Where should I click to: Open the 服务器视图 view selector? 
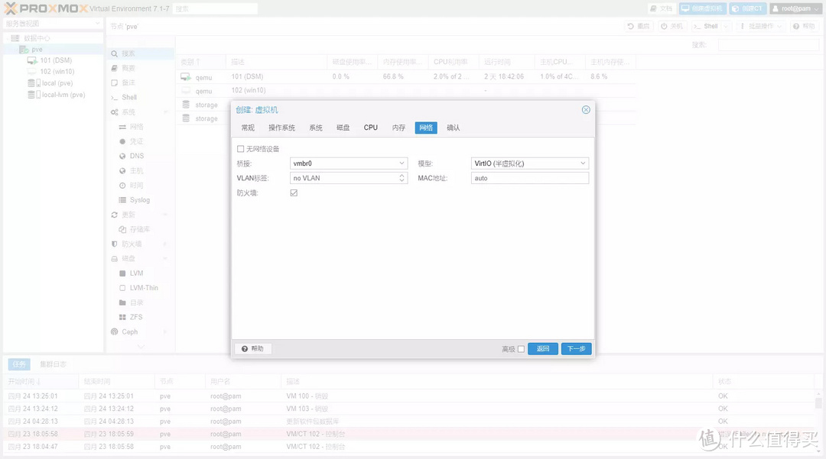(53, 24)
